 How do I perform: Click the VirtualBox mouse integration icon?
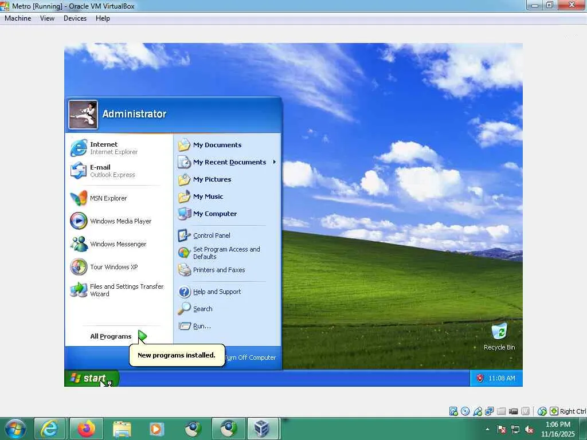point(542,411)
